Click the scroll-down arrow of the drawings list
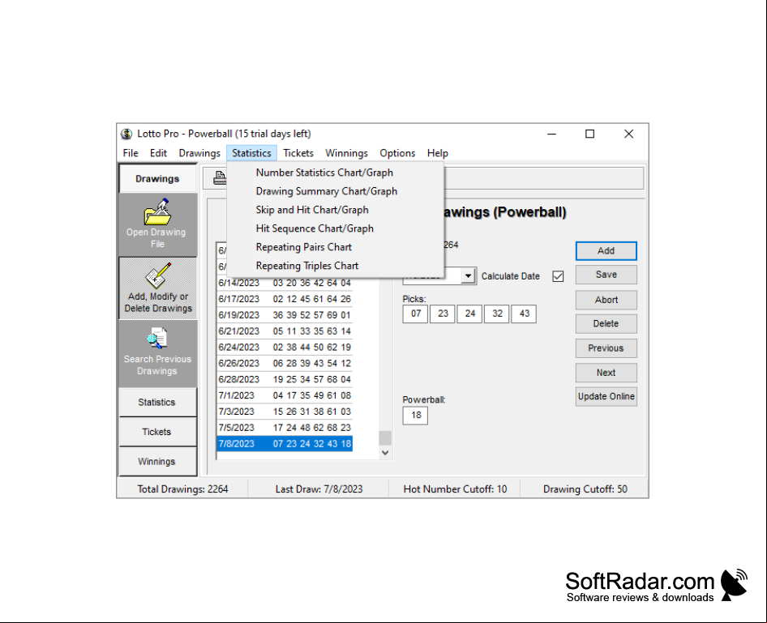 [385, 453]
